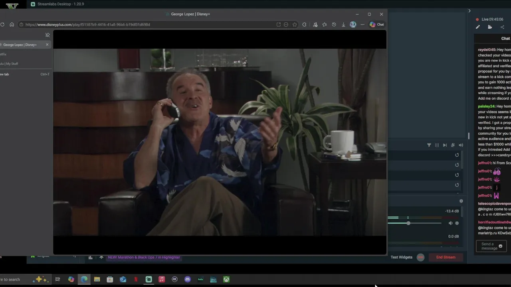Add this page to favorites star
The height and width of the screenshot is (287, 511).
(295, 24)
